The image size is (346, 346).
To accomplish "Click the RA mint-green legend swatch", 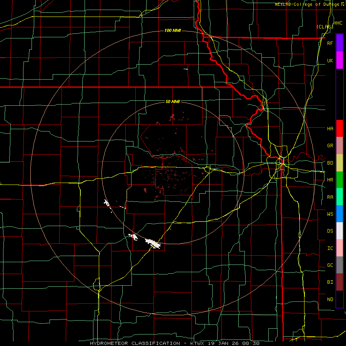I will point(339,197).
